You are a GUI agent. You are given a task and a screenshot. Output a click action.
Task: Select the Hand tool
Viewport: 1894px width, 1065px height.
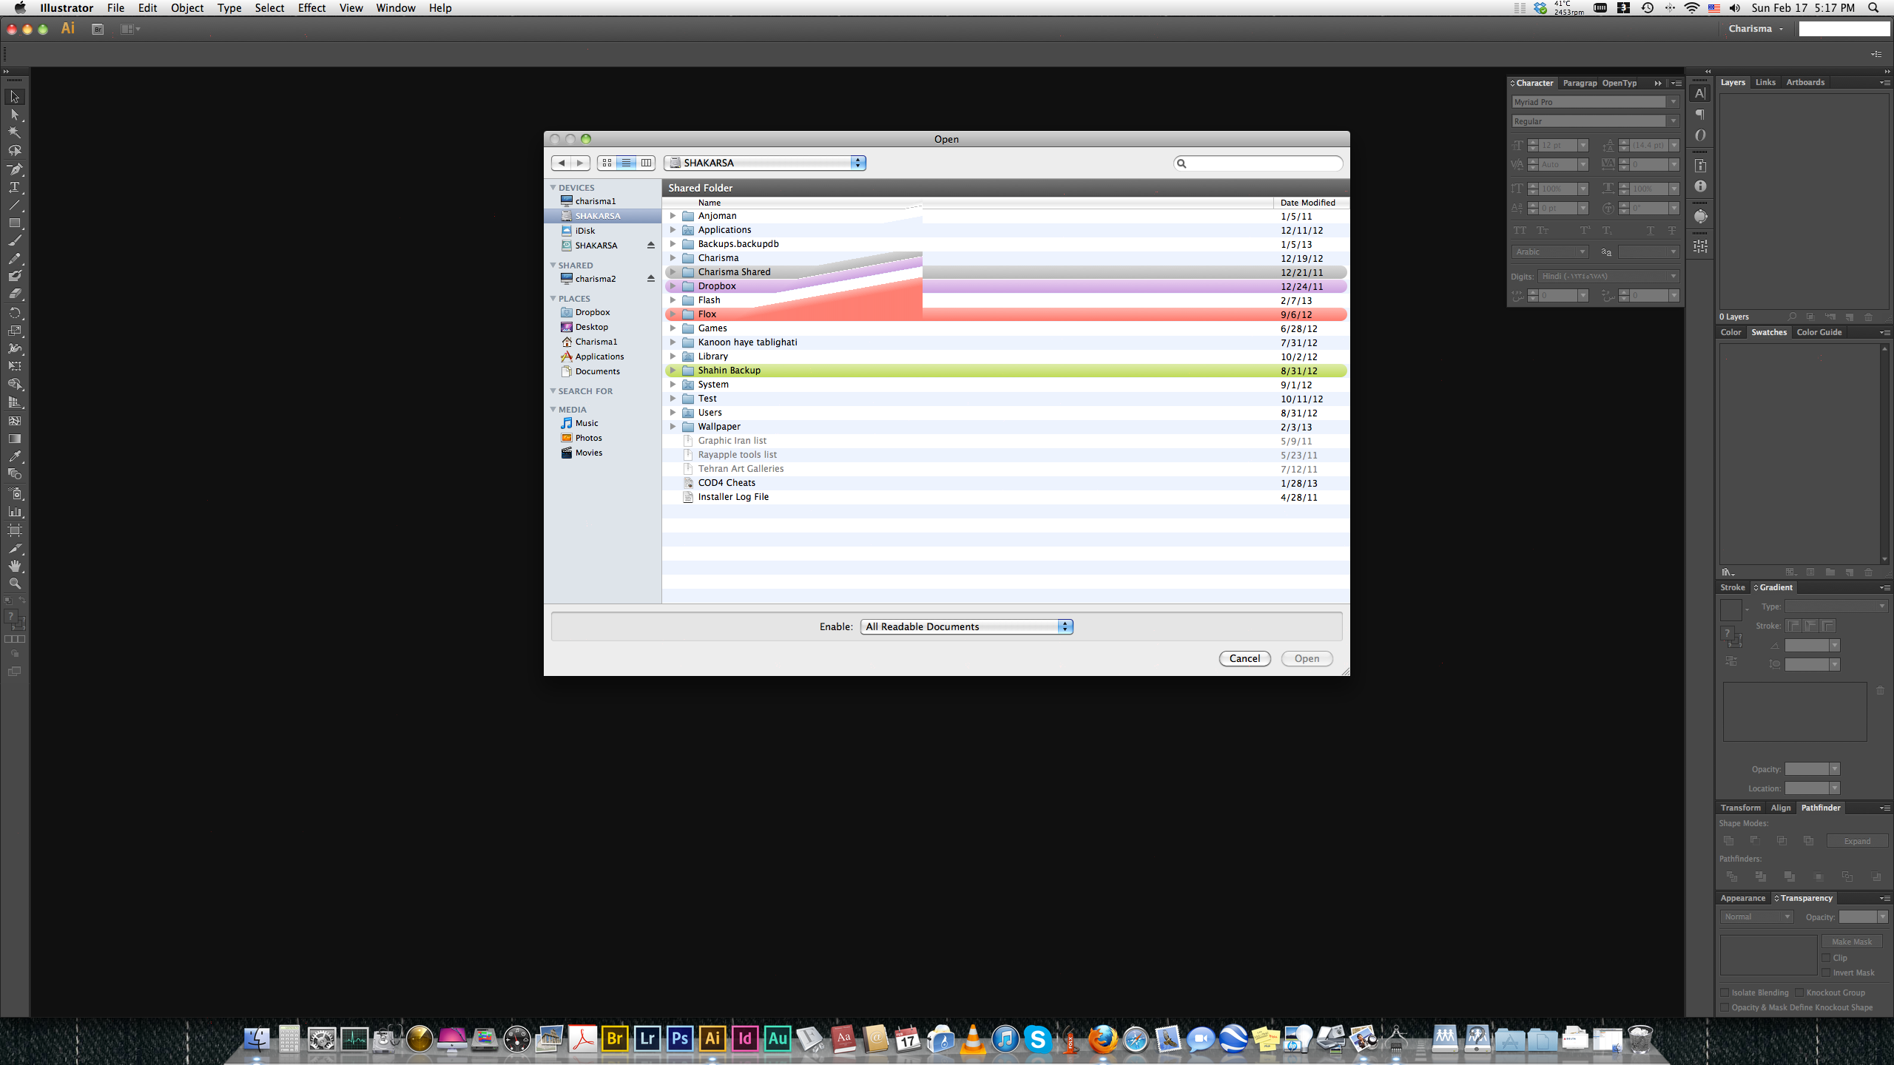pos(15,566)
